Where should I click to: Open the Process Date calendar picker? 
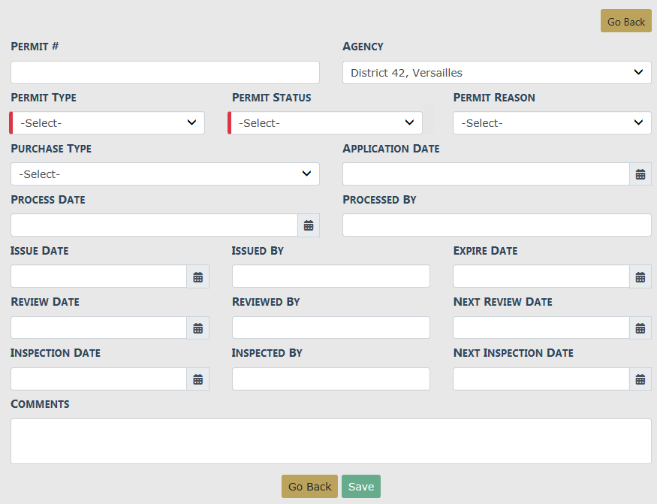pos(309,225)
